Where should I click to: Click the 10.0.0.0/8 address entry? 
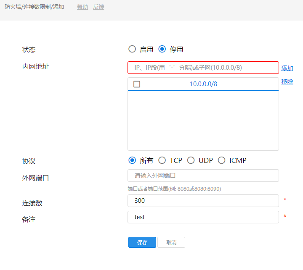click(203, 84)
